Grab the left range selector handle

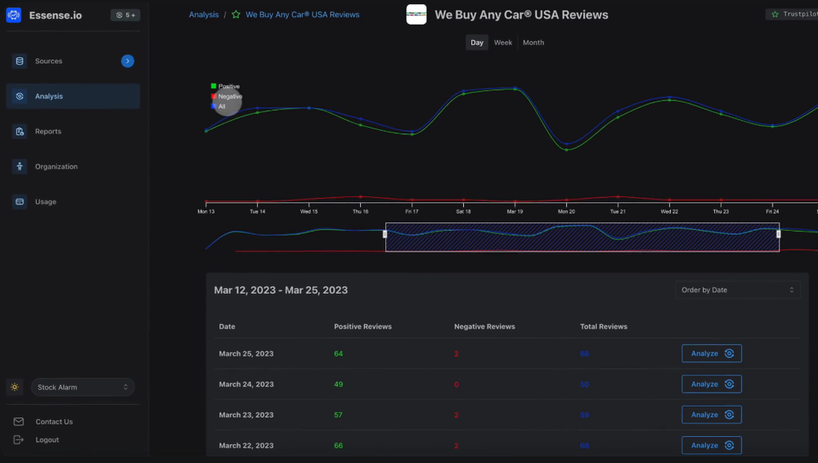385,234
